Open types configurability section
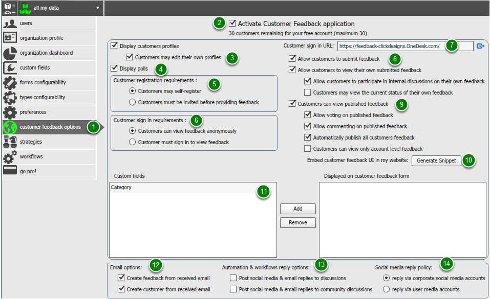 (50, 98)
